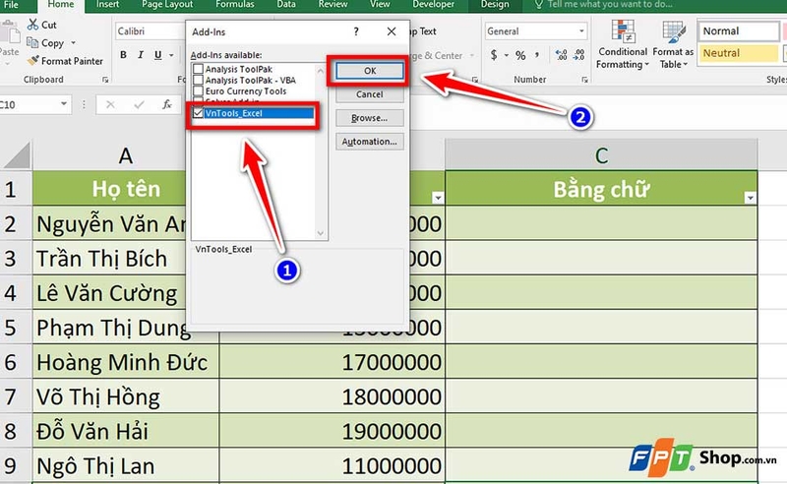
Task: Click the formula bar confirm checkmark
Action: point(139,104)
